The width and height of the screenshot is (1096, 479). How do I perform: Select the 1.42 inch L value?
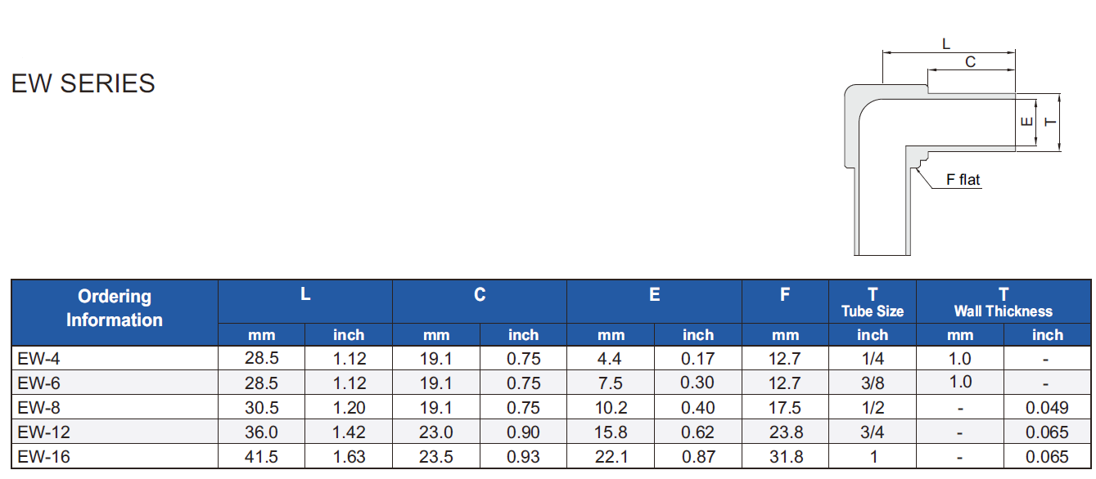[x=349, y=432]
